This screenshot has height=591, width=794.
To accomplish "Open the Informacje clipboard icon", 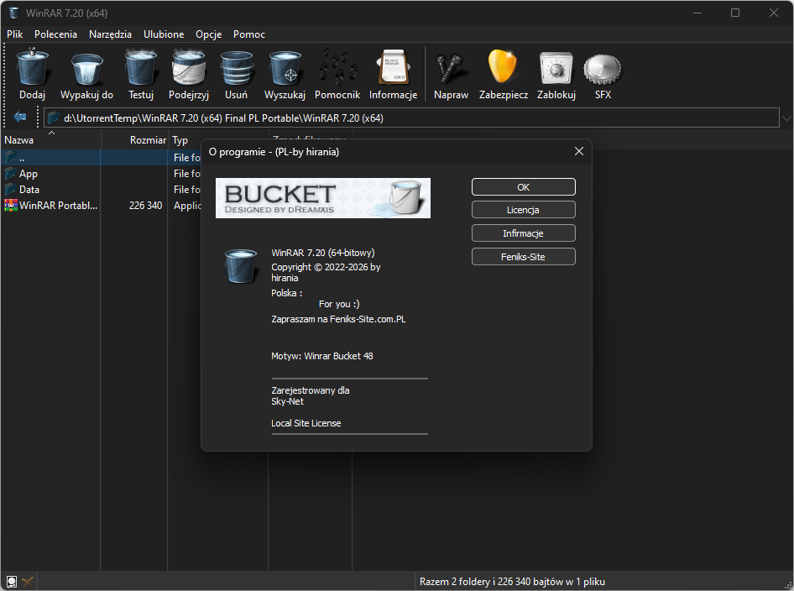I will click(393, 67).
